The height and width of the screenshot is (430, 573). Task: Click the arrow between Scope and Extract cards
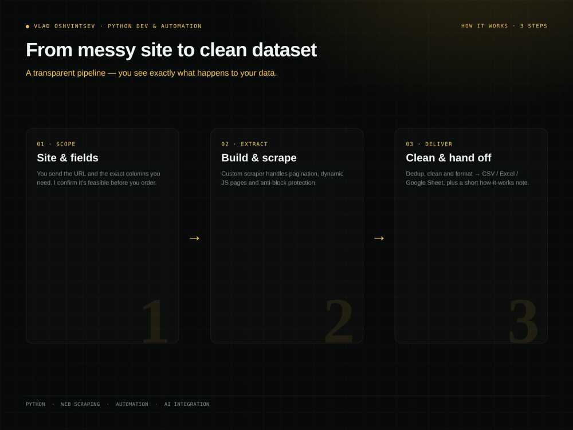click(x=194, y=239)
